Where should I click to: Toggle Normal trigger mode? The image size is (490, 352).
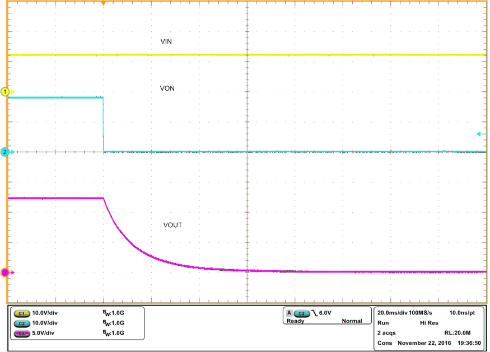(352, 320)
